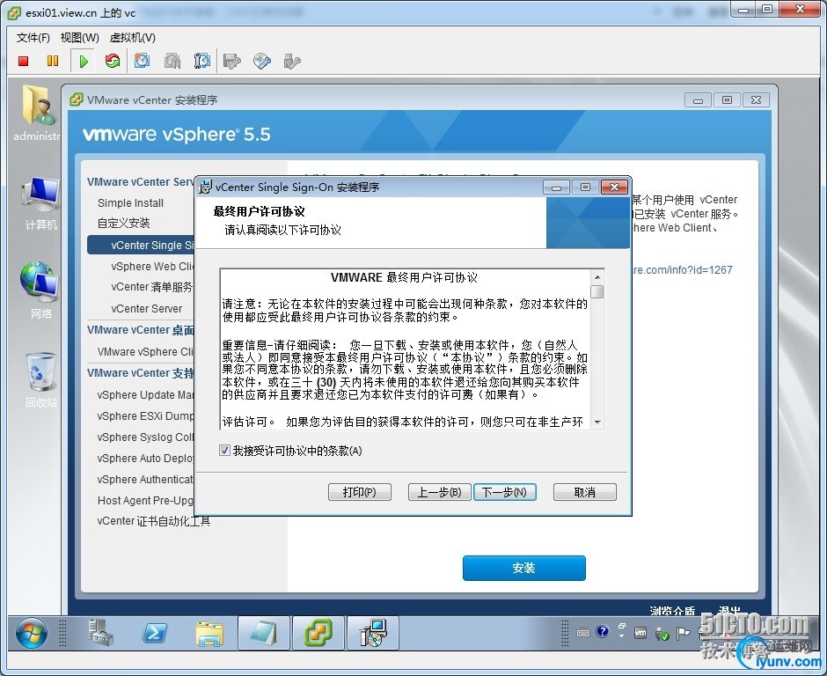Select the vSphere ESXi Dump Collector entry
827x676 pixels.
(145, 415)
